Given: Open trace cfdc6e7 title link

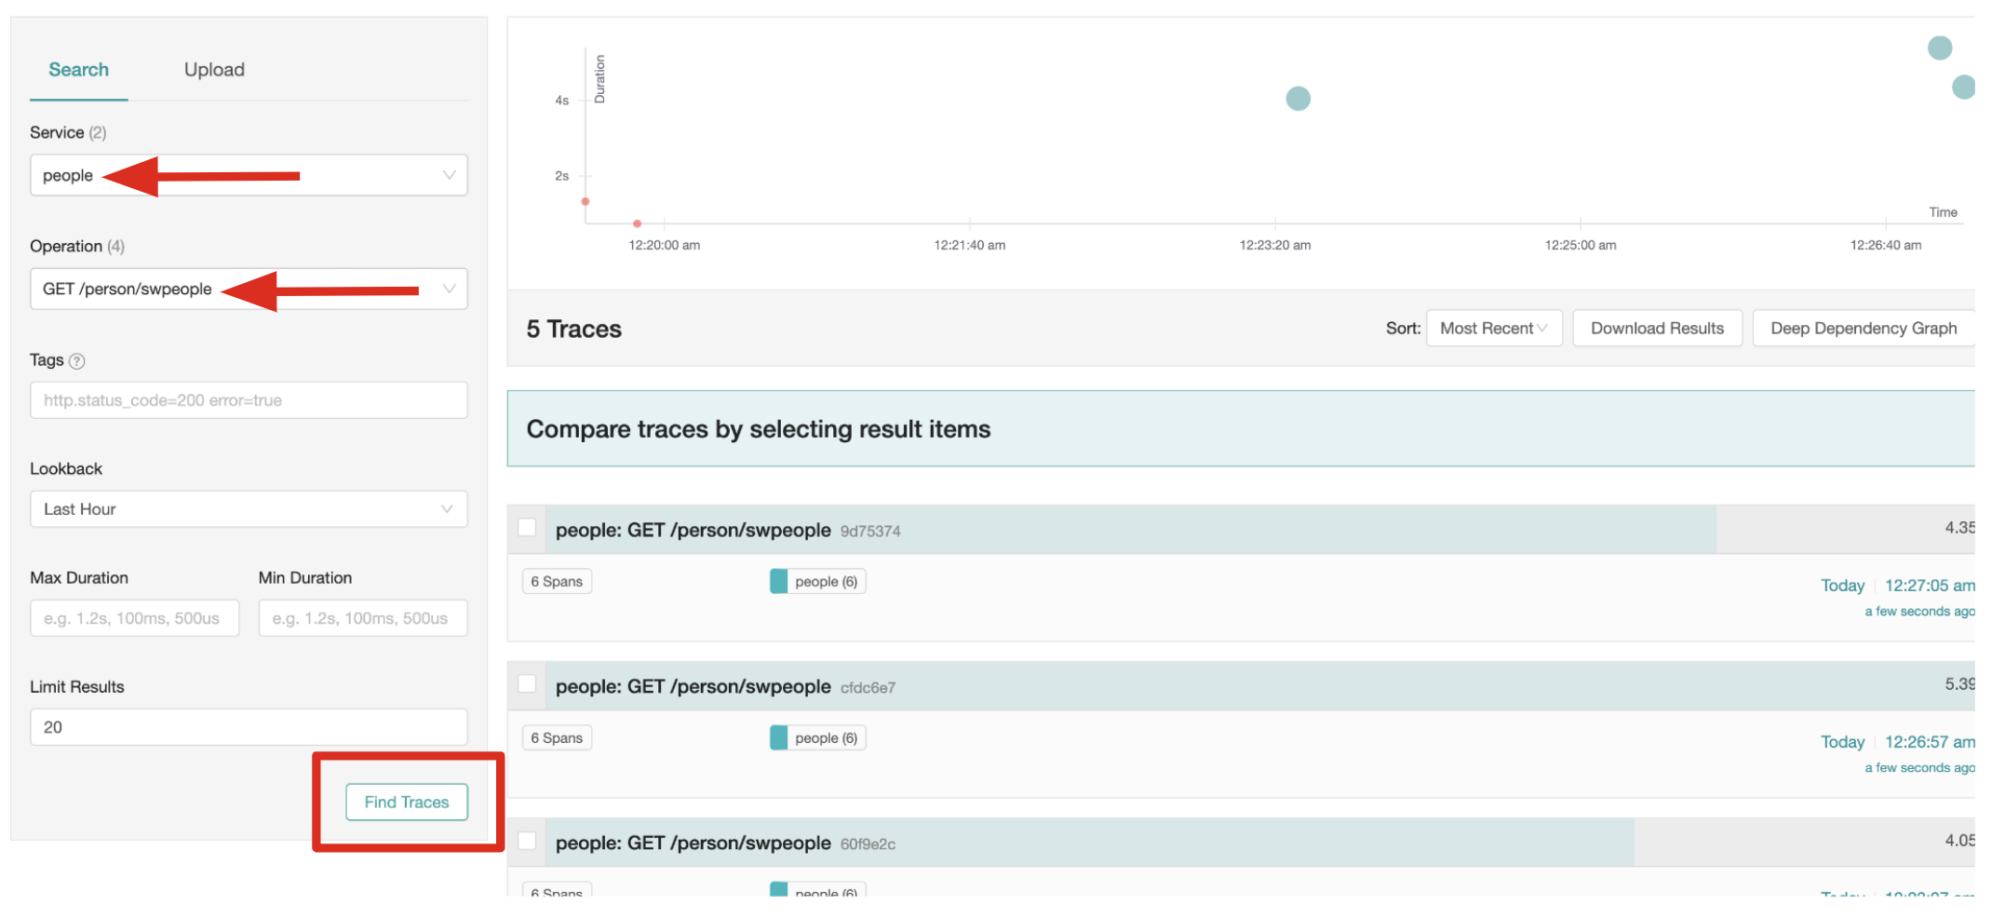Looking at the screenshot, I should point(693,686).
